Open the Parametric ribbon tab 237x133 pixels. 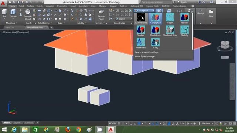point(62,6)
